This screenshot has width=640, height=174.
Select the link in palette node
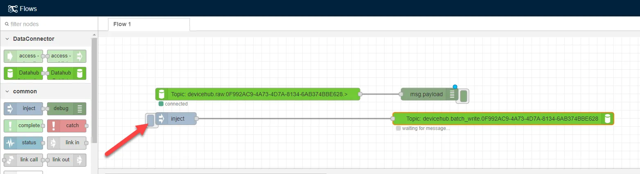pos(67,143)
